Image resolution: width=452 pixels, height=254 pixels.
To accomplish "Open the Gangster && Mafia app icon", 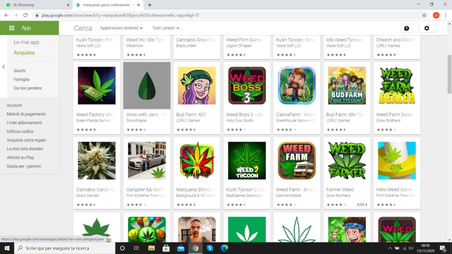I will pos(147,161).
